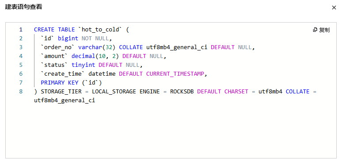
Task: Select line number 1 in gutter
Action: pyautogui.click(x=21, y=30)
